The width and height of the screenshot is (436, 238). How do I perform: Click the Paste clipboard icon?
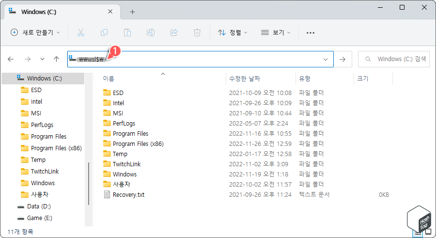coord(127,32)
